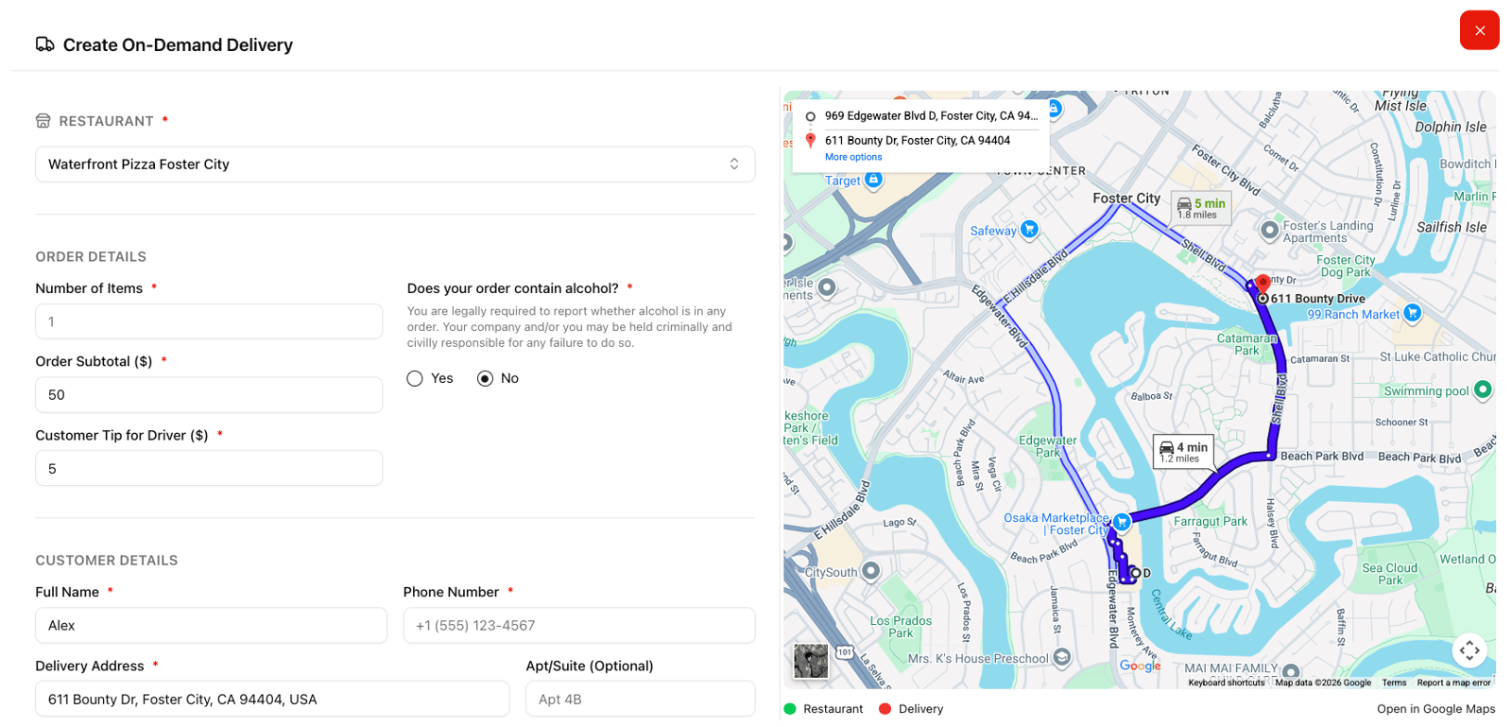This screenshot has width=1512, height=727.
Task: Click Mrs. K's House Preschool marker
Action: (1062, 657)
